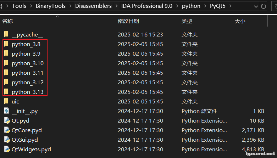Image resolution: width=277 pixels, height=158 pixels.
Task: Expand the chevron before Tools breadcrumb
Action: click(x=7, y=6)
